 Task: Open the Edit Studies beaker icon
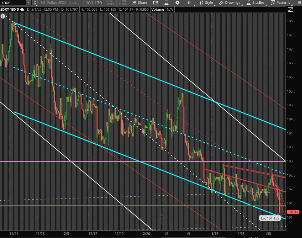tap(167, 3)
